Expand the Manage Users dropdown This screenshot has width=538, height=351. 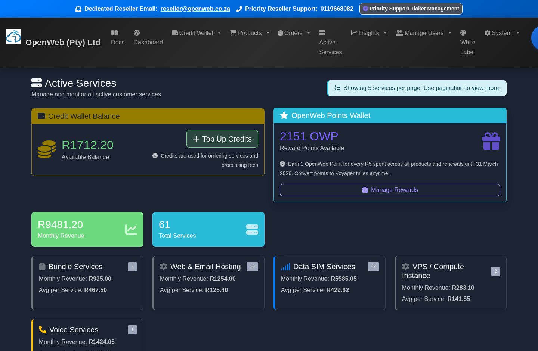tap(424, 33)
